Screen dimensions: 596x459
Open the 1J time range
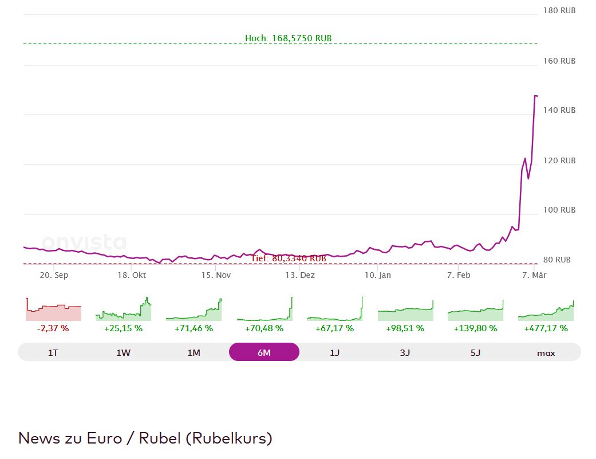point(334,352)
